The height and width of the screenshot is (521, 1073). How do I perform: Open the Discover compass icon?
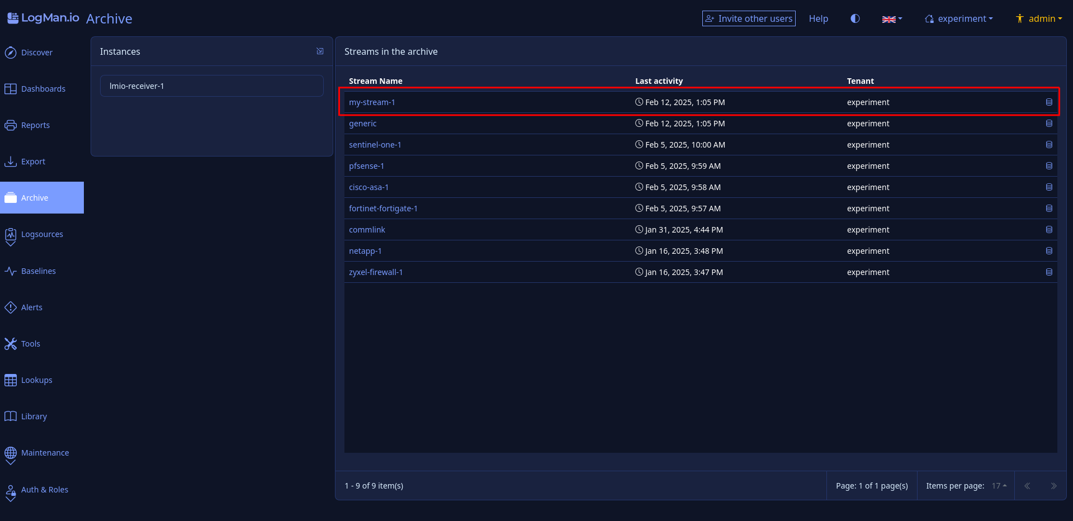pos(11,53)
